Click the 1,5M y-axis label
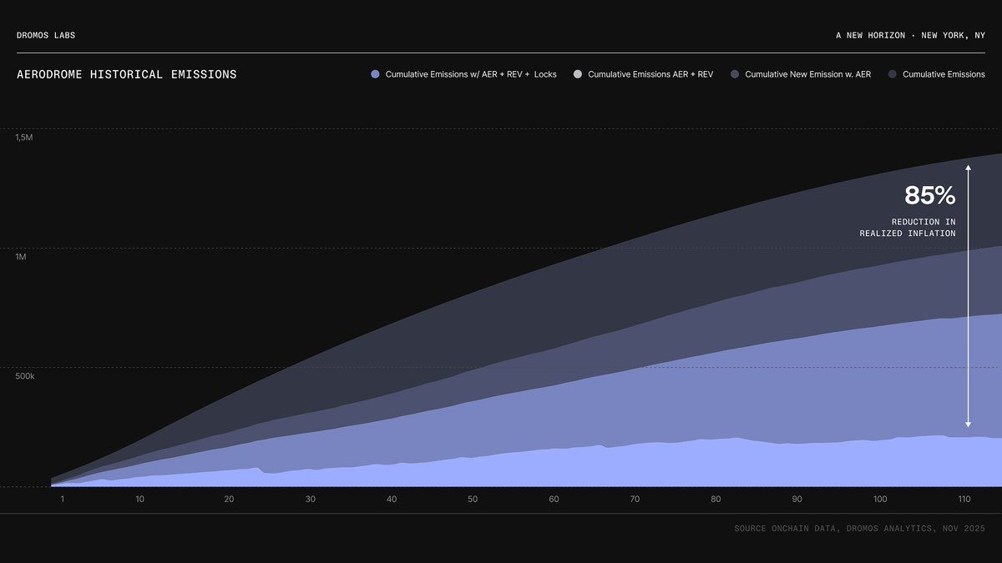Viewport: 1002px width, 563px height. click(x=24, y=137)
